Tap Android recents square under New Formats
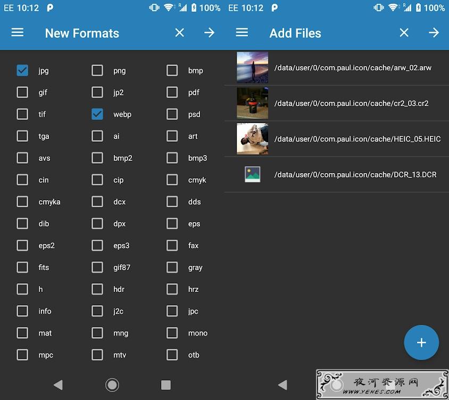 [x=166, y=385]
